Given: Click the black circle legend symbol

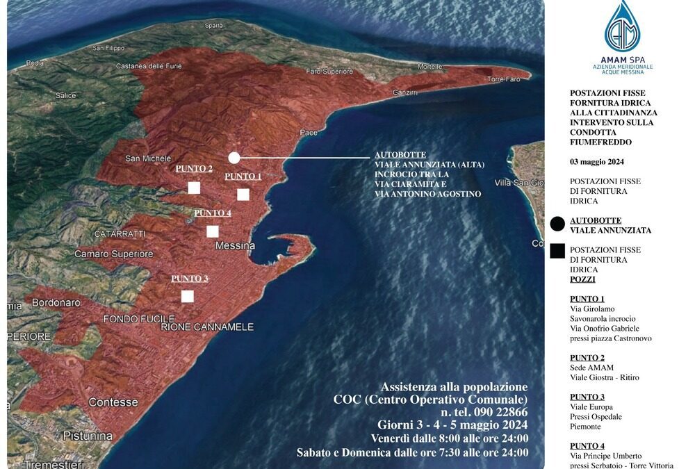Looking at the screenshot, I should coord(556,224).
